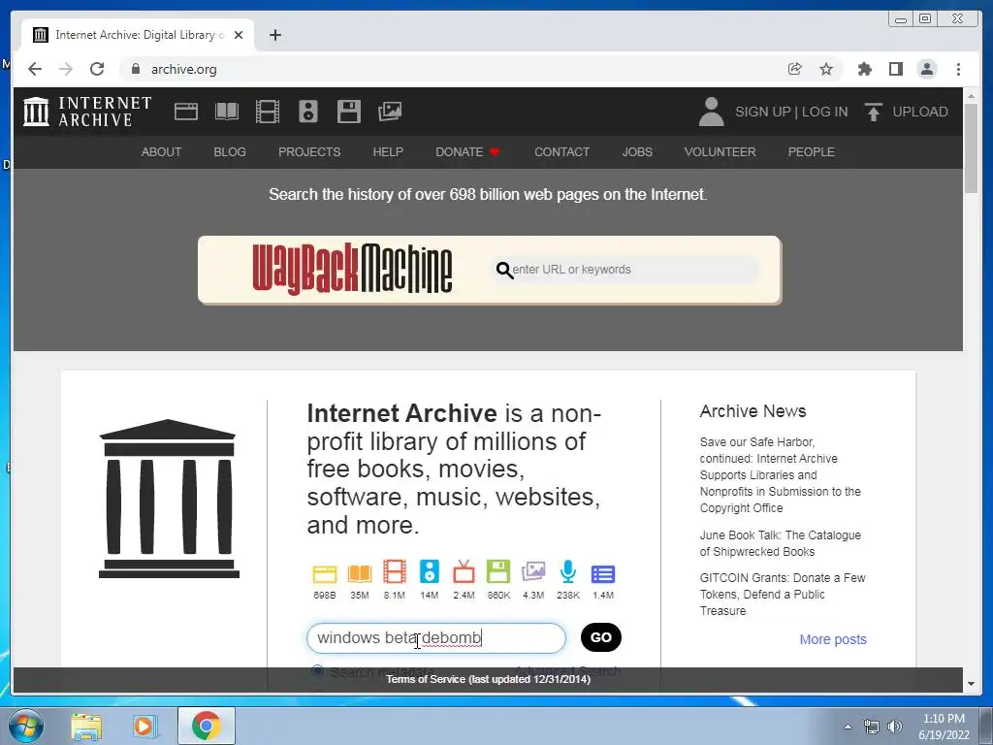Viewport: 993px width, 745px height.
Task: Open the 4.3M images icon
Action: coord(533,572)
